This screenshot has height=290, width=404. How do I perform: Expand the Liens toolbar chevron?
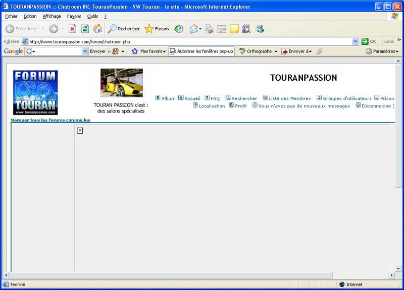[x=399, y=40]
